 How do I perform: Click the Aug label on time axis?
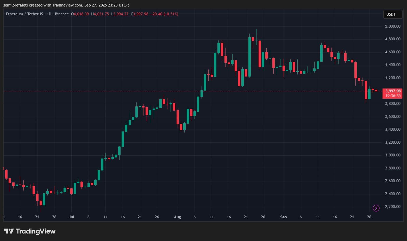tap(177, 217)
